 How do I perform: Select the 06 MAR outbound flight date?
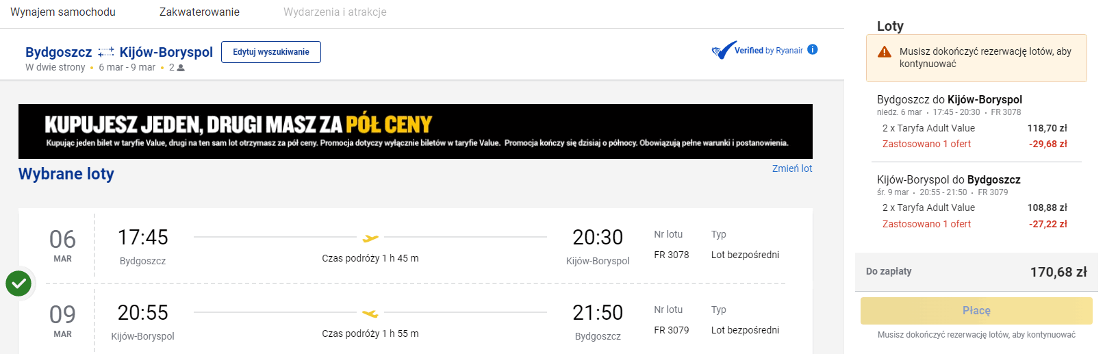pos(62,245)
